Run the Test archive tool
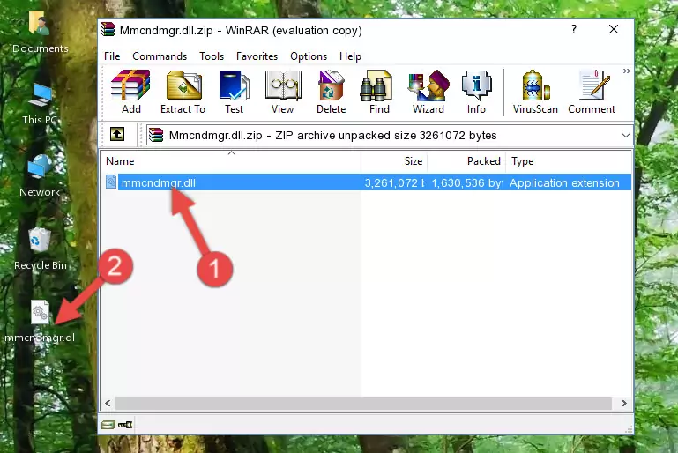 (x=234, y=92)
